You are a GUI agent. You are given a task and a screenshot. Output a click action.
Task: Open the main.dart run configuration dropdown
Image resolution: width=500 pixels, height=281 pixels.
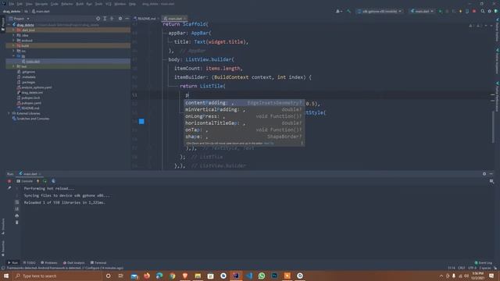(x=422, y=11)
